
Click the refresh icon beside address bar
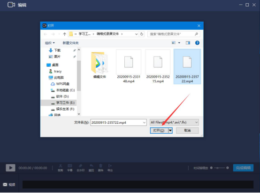(x=142, y=34)
